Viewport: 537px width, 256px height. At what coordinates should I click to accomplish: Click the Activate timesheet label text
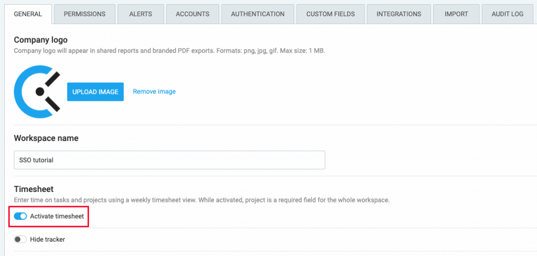tap(57, 216)
